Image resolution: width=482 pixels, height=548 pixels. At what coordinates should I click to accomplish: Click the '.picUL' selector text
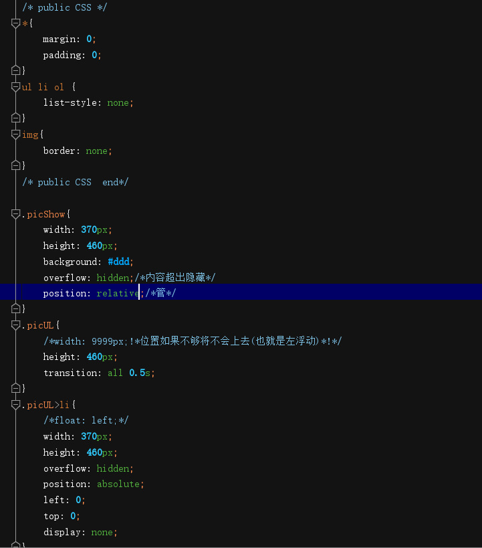[37, 325]
